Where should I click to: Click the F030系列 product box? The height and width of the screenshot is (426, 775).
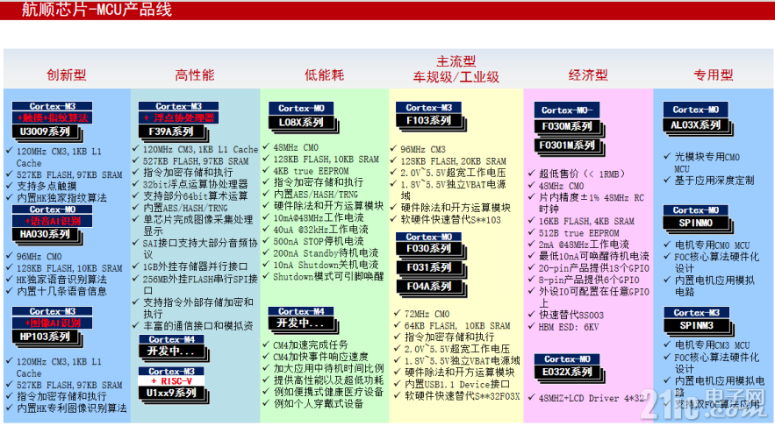[x=429, y=249]
